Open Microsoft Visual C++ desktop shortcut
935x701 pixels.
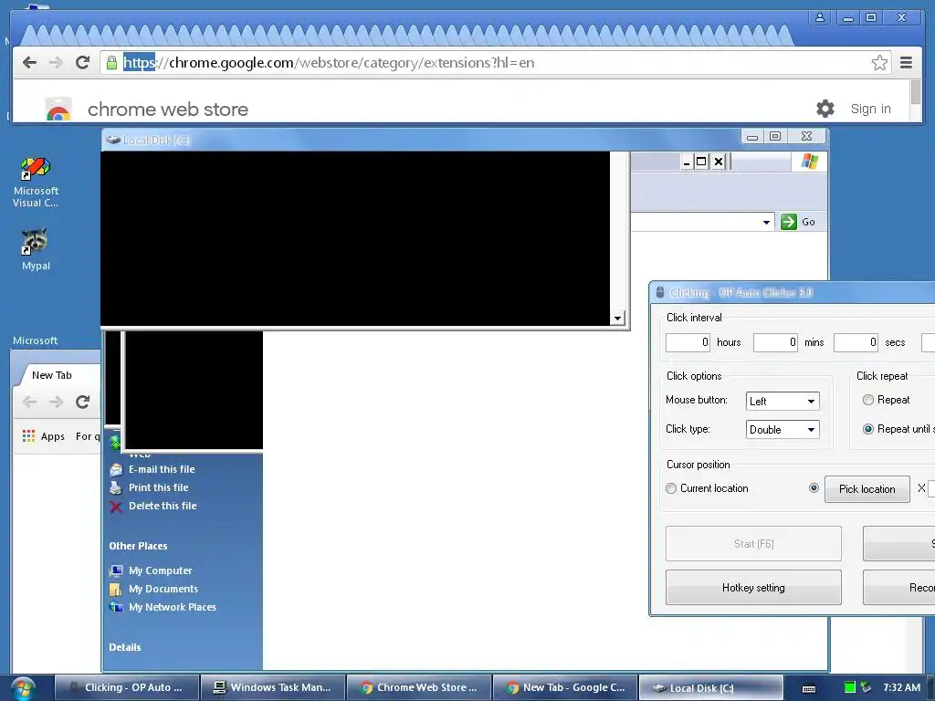pos(36,183)
